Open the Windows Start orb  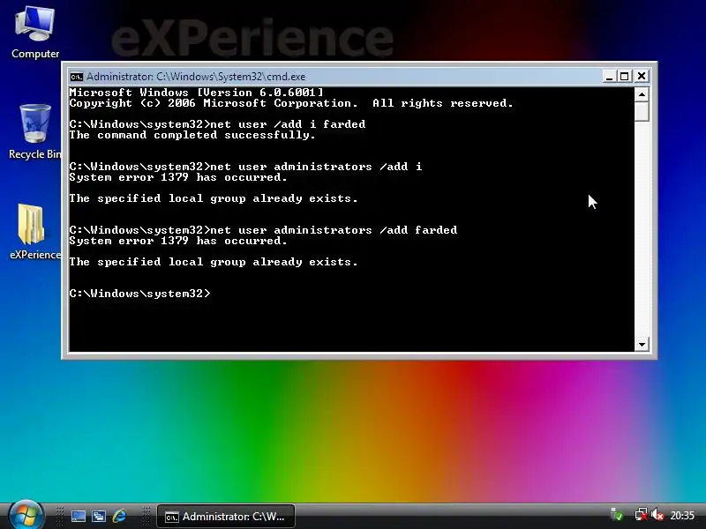pyautogui.click(x=26, y=516)
